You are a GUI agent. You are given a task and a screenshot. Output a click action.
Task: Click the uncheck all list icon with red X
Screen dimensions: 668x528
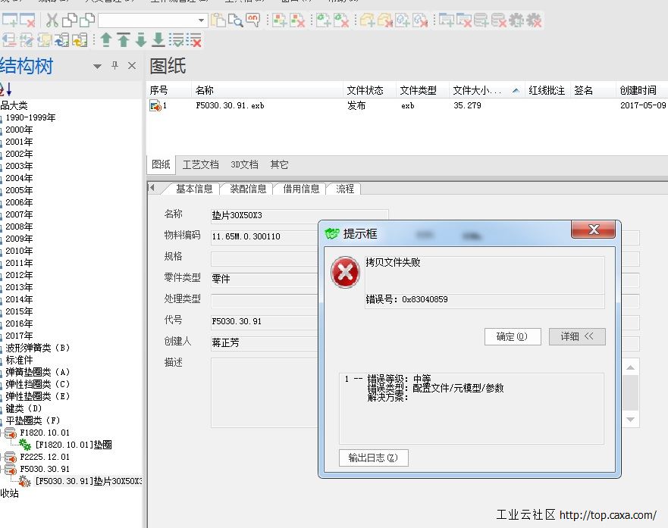194,40
